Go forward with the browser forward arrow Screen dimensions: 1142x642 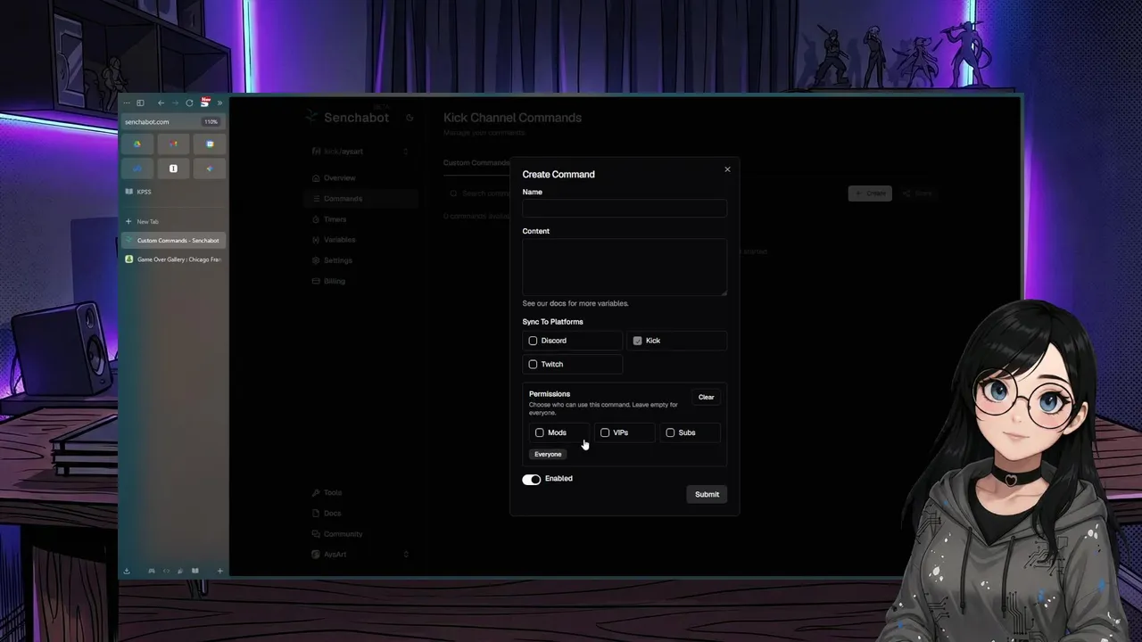175,103
